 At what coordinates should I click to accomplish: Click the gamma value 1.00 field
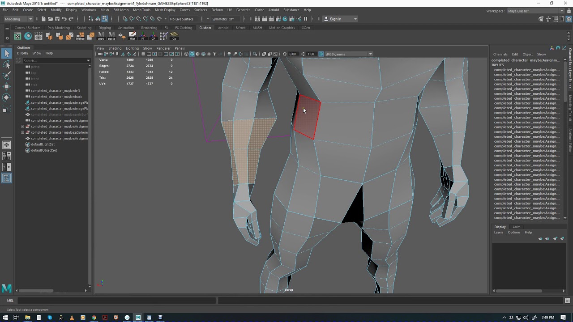311,54
